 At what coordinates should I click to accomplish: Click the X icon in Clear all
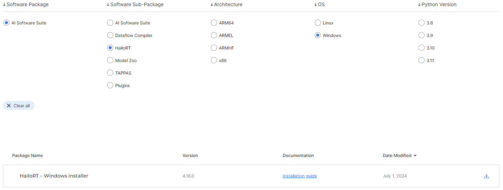pos(9,106)
